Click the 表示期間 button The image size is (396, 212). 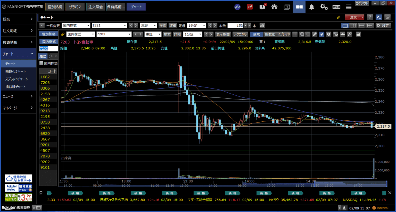[223, 34]
